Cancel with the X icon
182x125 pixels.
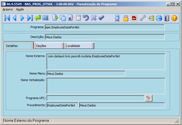pos(94,18)
